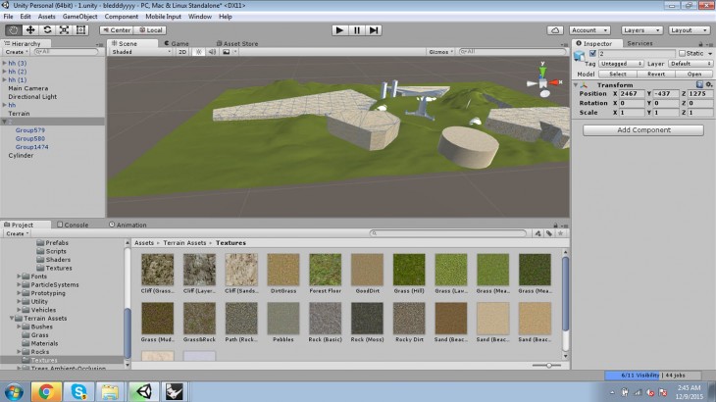Image resolution: width=716 pixels, height=402 pixels.
Task: Select the Scale tool
Action: tap(64, 30)
